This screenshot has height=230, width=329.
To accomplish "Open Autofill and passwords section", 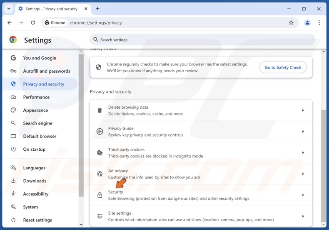I will pos(46,71).
